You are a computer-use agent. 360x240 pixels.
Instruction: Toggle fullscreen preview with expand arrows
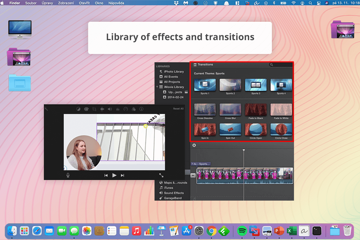pos(161,175)
